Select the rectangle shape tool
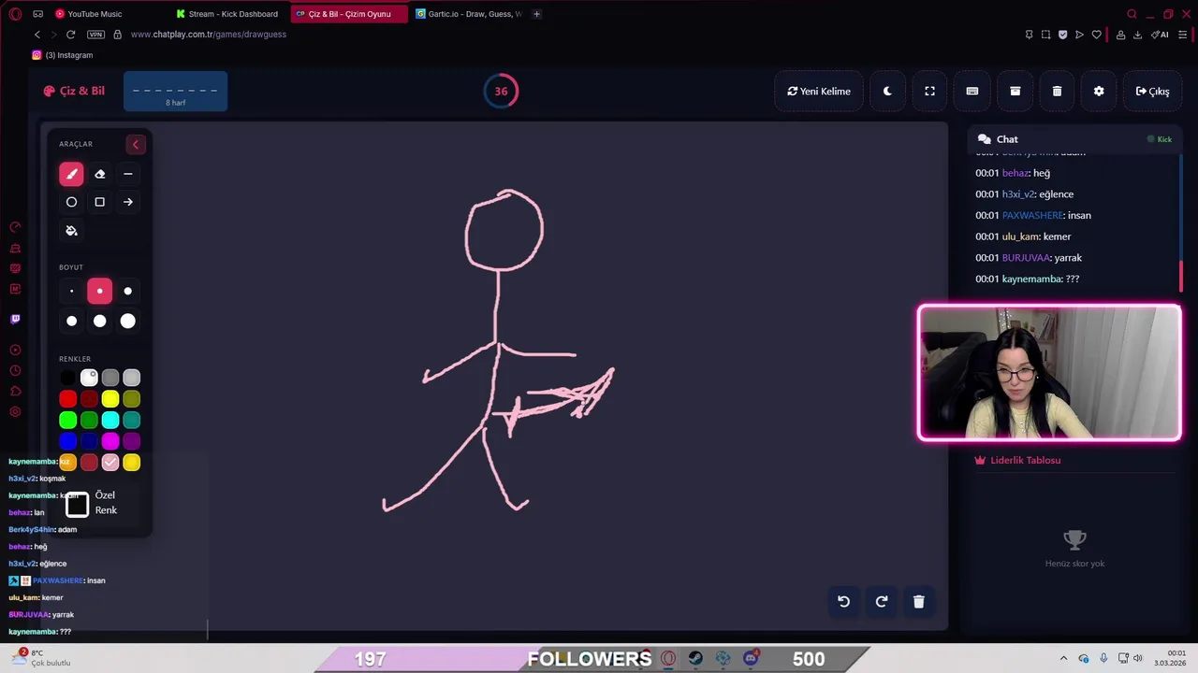 point(100,202)
